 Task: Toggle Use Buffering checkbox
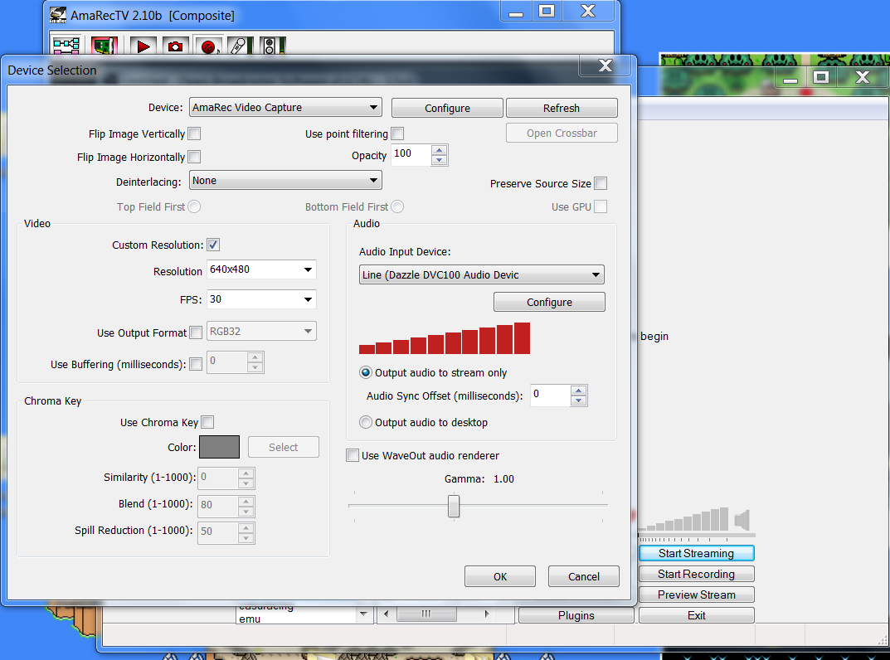tap(196, 364)
